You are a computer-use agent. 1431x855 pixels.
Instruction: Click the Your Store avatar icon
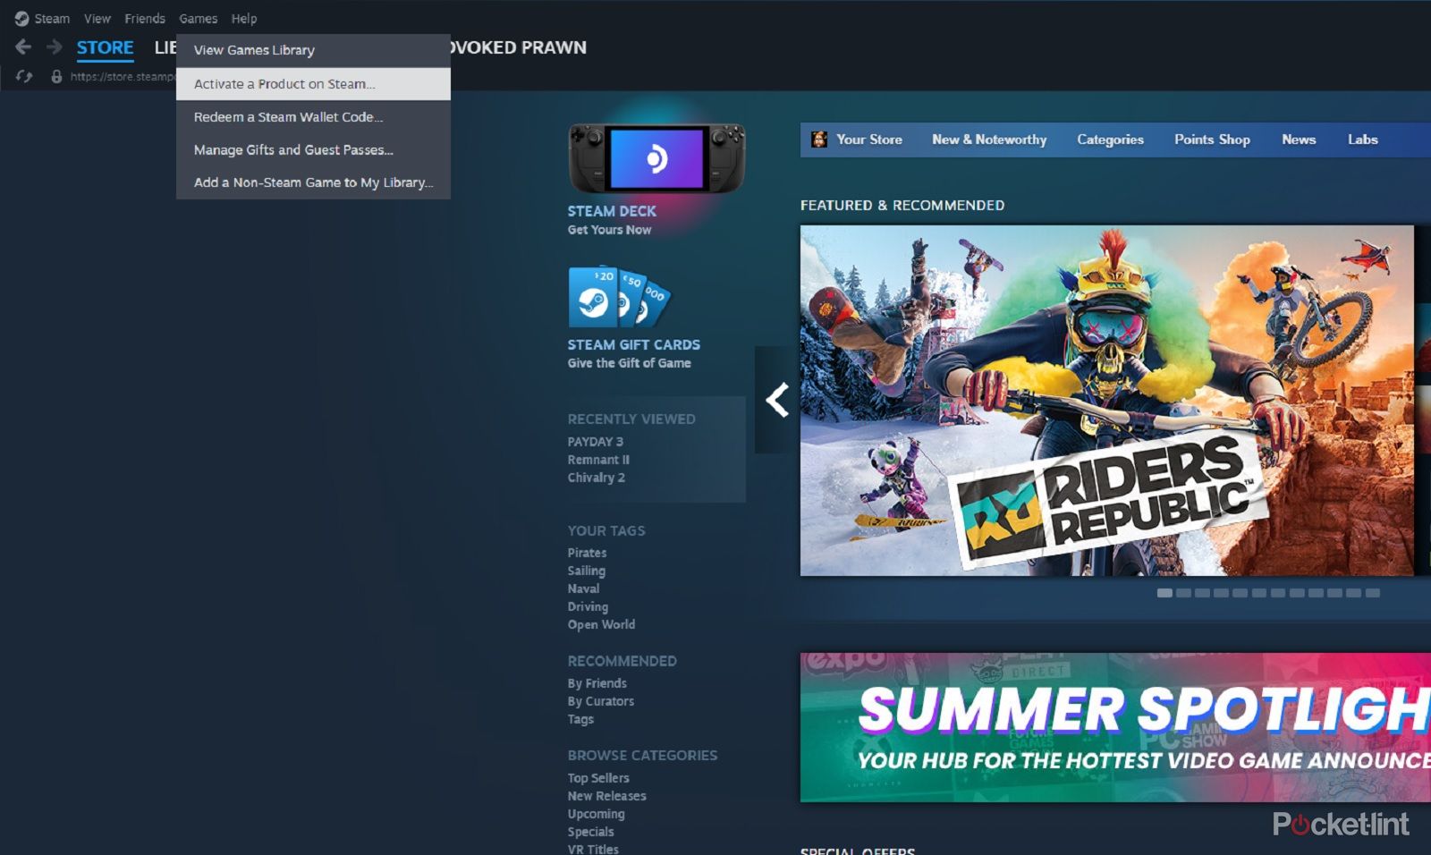[x=818, y=140]
